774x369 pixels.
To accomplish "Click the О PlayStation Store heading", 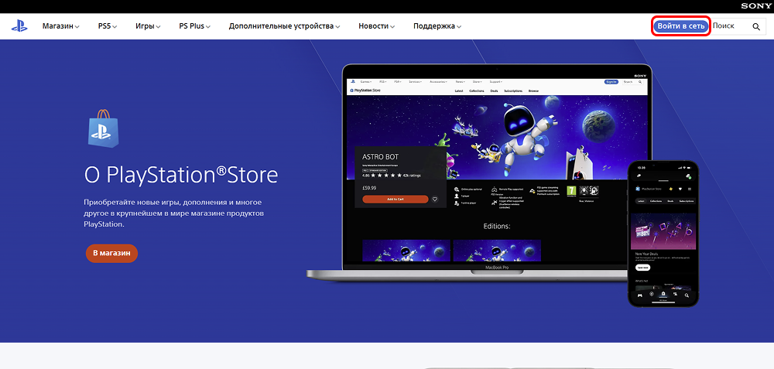I will pos(181,175).
